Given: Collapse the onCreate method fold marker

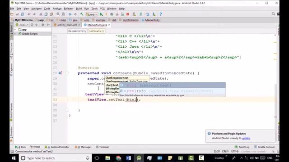Looking at the screenshot, I should (x=67, y=73).
